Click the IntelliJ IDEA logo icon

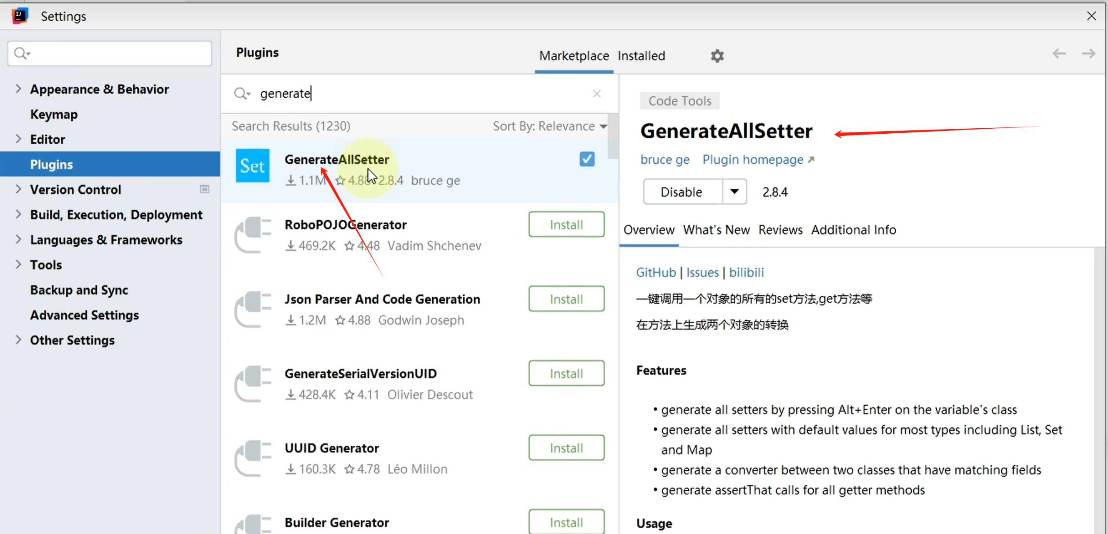click(20, 16)
